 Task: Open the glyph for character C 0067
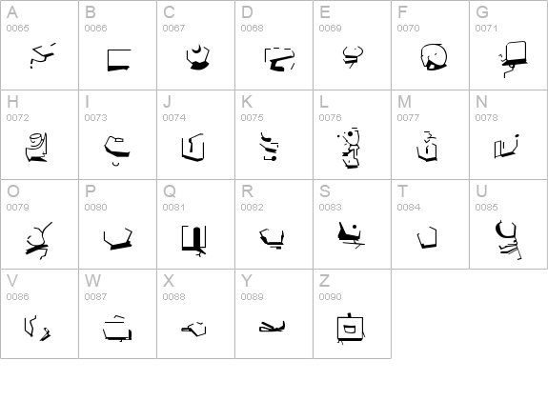tap(198, 57)
